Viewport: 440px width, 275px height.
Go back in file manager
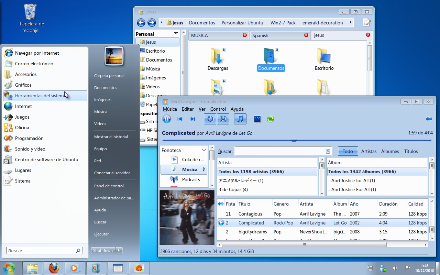[141, 23]
